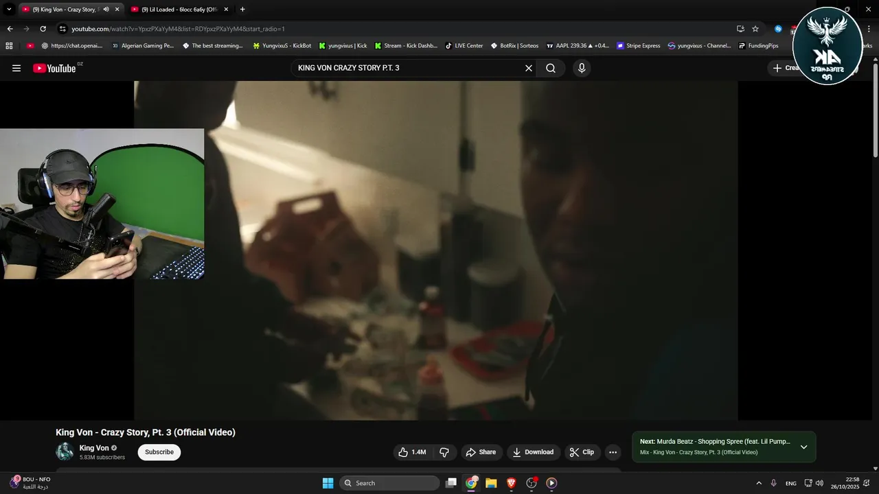Open King Von channel avatar
879x494 pixels.
[x=65, y=451]
